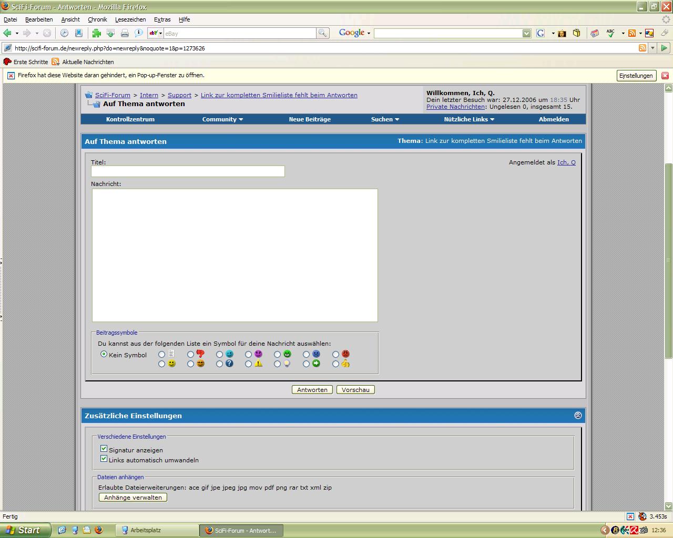This screenshot has height=538, width=673.
Task: Select the 'Kein Symbol' radio button
Action: 104,354
